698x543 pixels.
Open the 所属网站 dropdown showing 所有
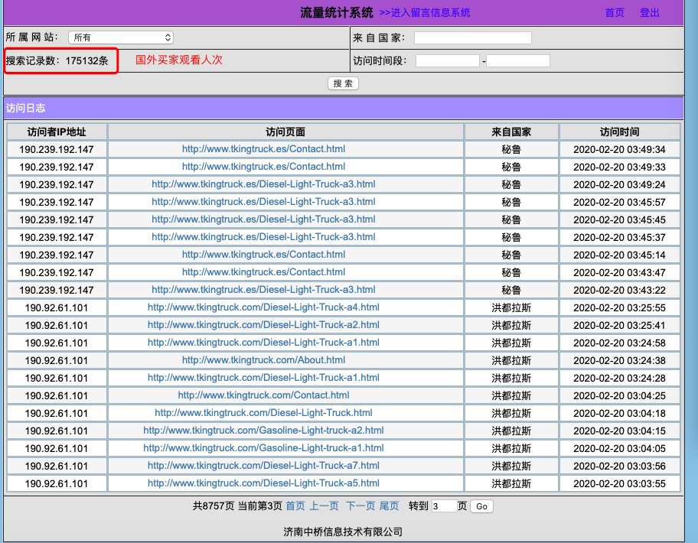[121, 37]
